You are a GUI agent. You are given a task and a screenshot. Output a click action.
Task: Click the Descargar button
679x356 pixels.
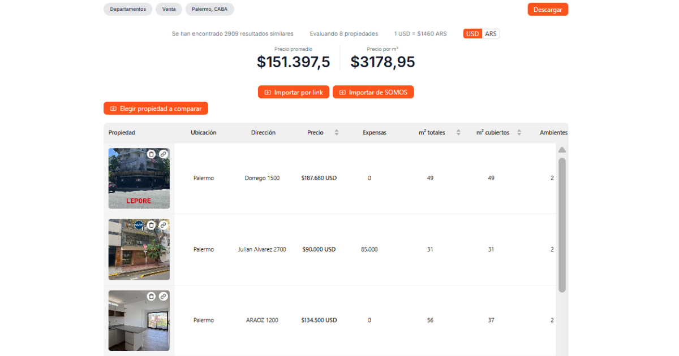pos(547,9)
